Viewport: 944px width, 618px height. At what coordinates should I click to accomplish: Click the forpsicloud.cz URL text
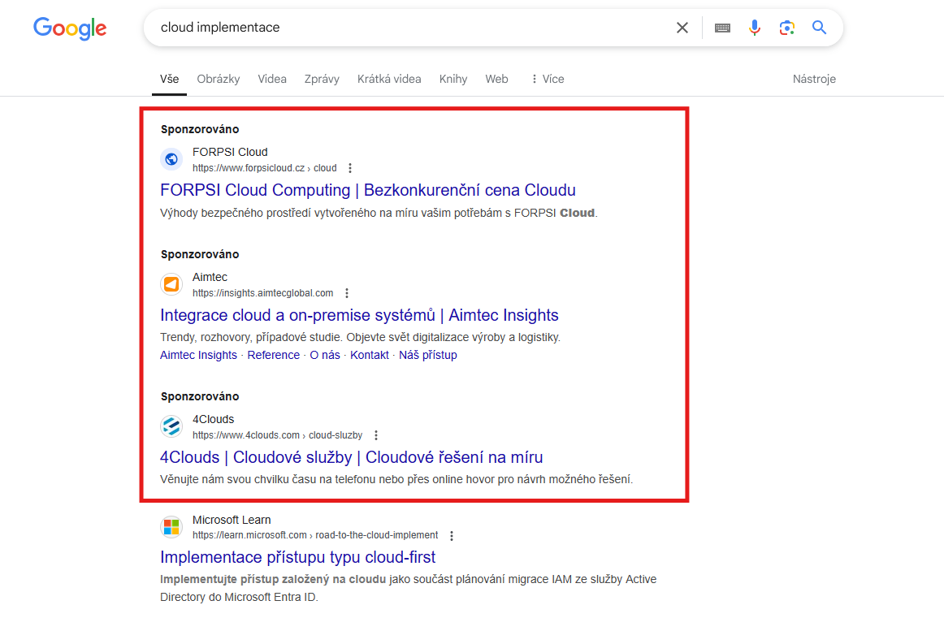[x=264, y=168]
